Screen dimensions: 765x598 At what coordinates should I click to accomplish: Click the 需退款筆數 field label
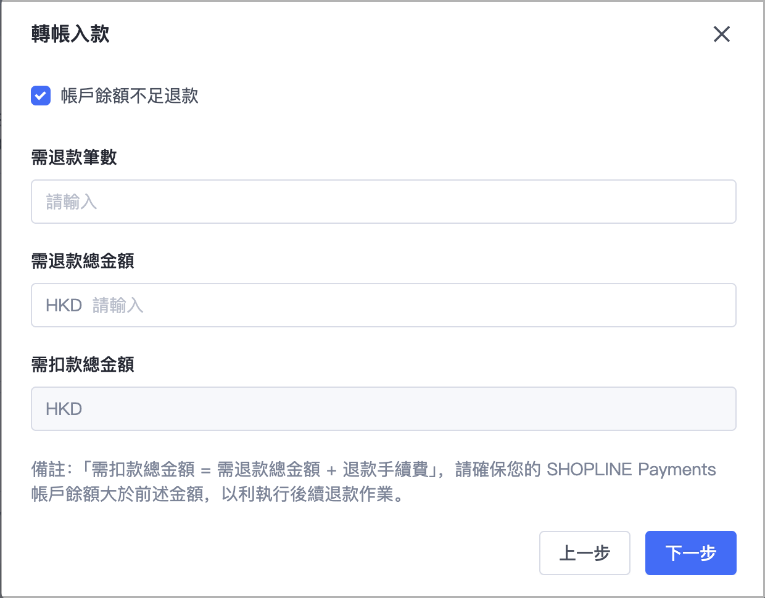(74, 157)
